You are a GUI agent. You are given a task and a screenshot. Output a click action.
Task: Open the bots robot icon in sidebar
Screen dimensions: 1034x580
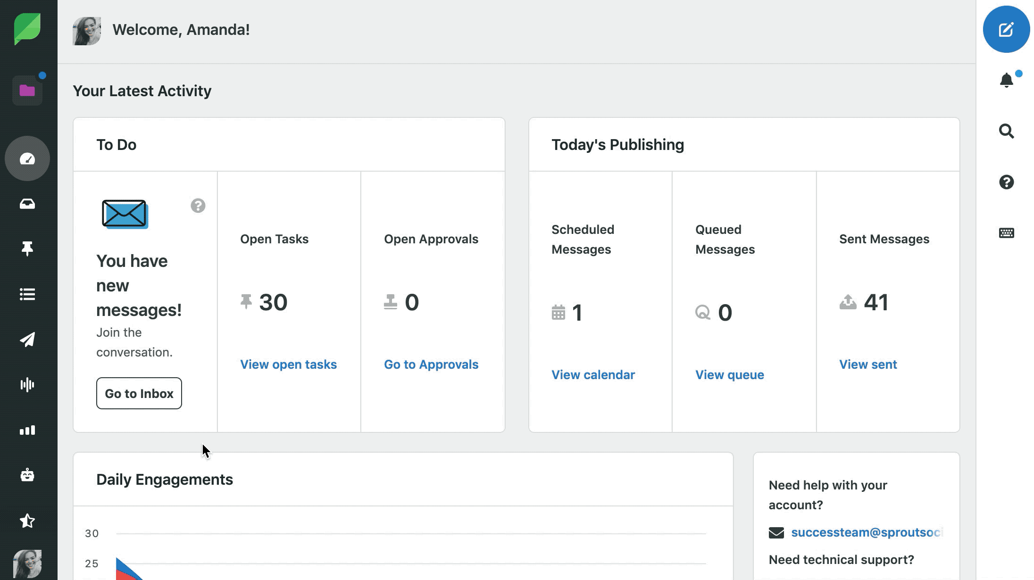click(x=27, y=475)
